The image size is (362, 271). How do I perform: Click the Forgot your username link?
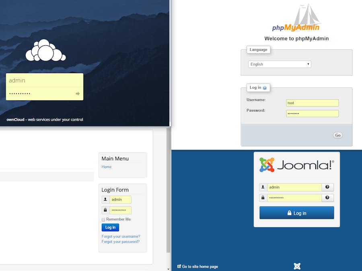click(x=120, y=236)
